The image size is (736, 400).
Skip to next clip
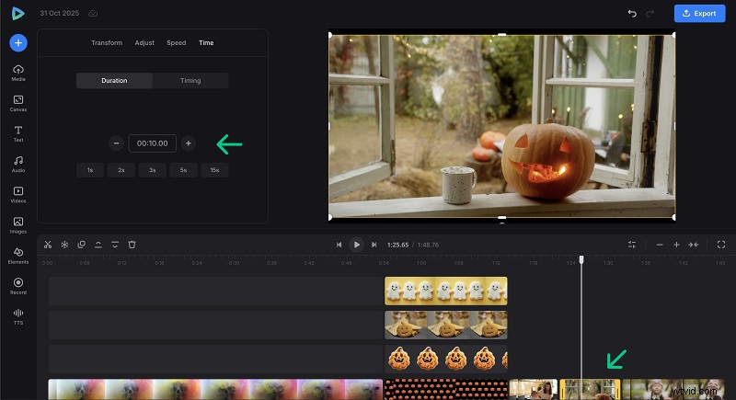click(x=374, y=245)
